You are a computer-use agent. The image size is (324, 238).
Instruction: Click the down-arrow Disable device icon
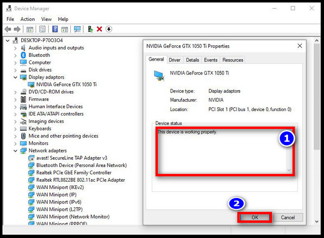[109, 29]
